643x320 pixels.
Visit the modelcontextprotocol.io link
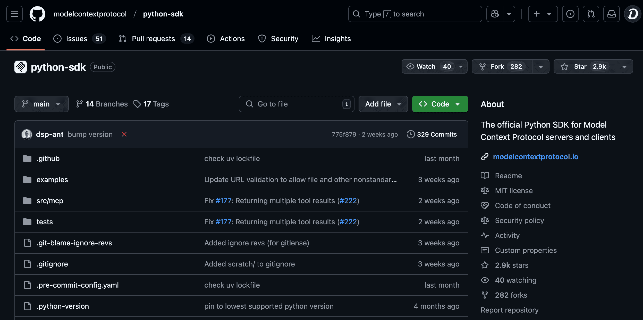point(535,157)
